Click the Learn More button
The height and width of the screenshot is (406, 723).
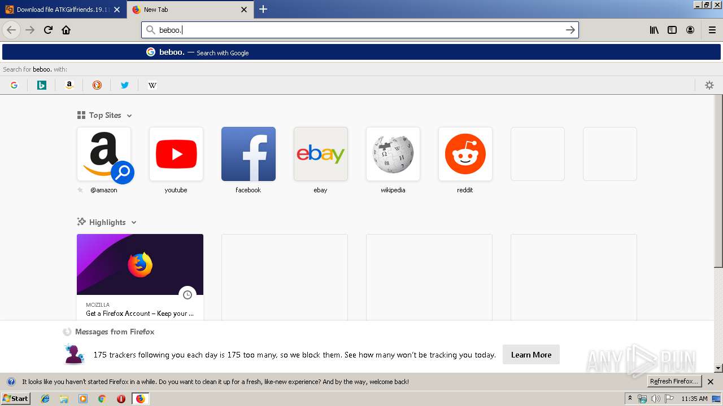pos(531,355)
